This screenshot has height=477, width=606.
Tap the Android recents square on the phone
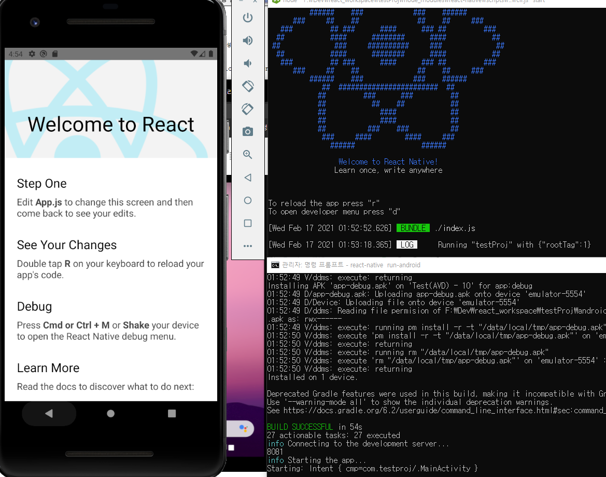pyautogui.click(x=172, y=414)
